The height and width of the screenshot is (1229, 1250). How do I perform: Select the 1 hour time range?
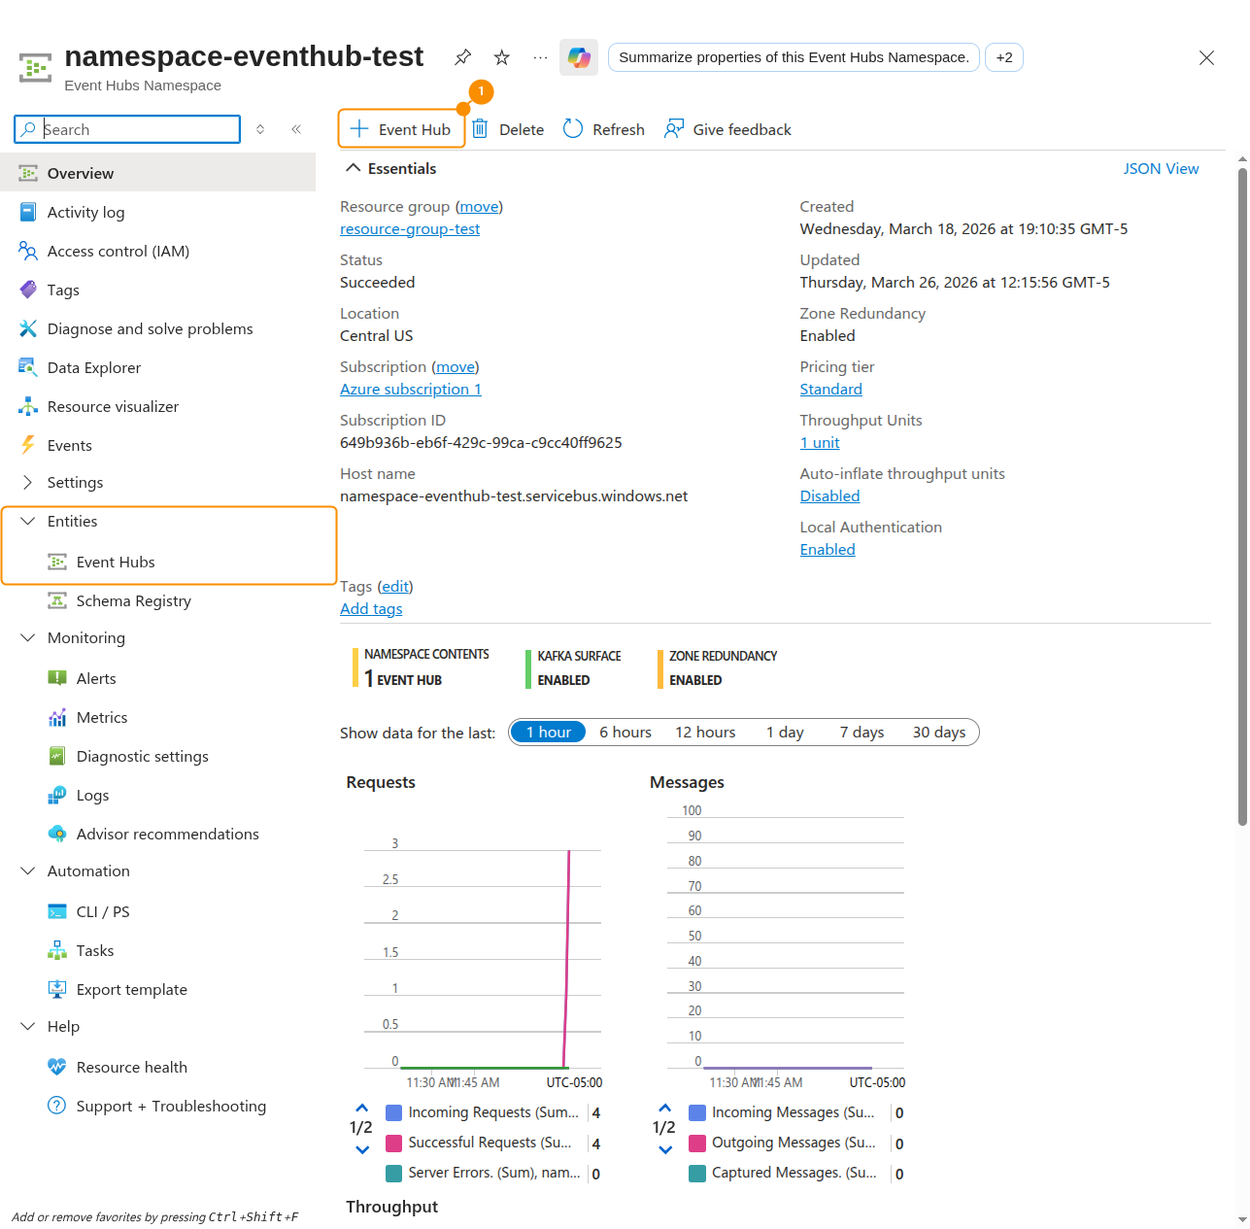pyautogui.click(x=549, y=733)
